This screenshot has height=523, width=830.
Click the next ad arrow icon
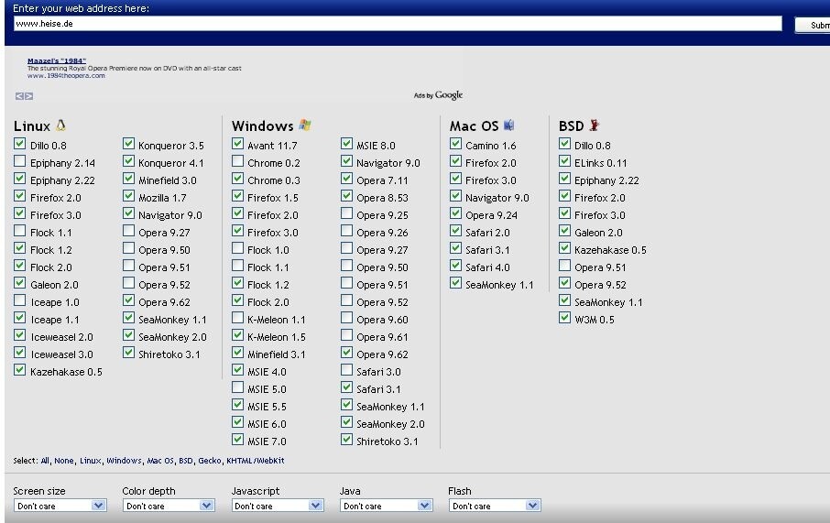[x=28, y=96]
